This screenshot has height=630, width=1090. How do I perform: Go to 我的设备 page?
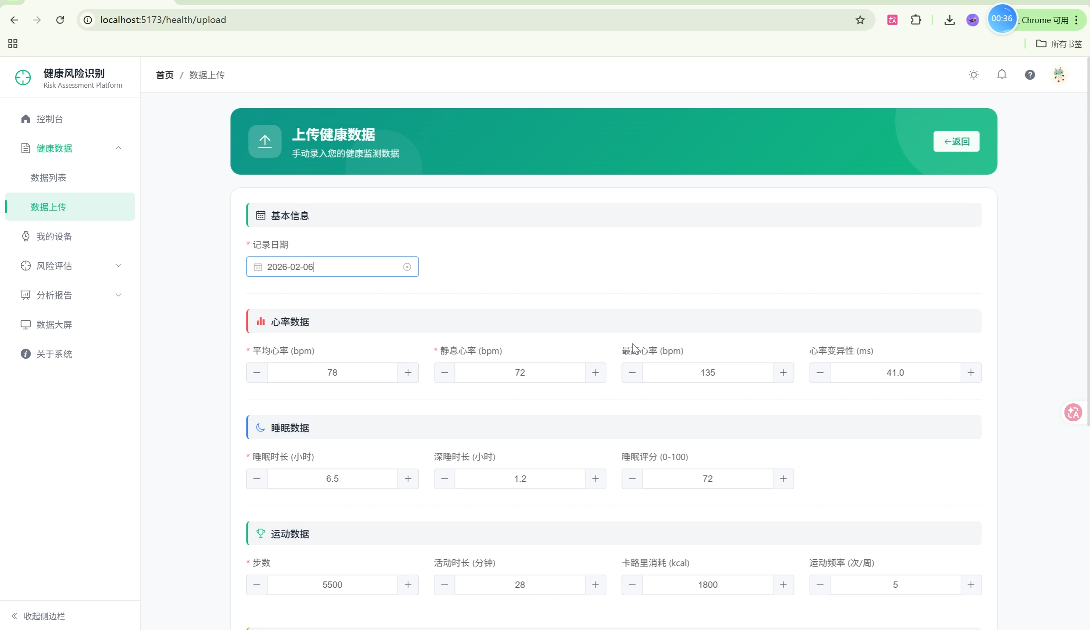pyautogui.click(x=54, y=236)
